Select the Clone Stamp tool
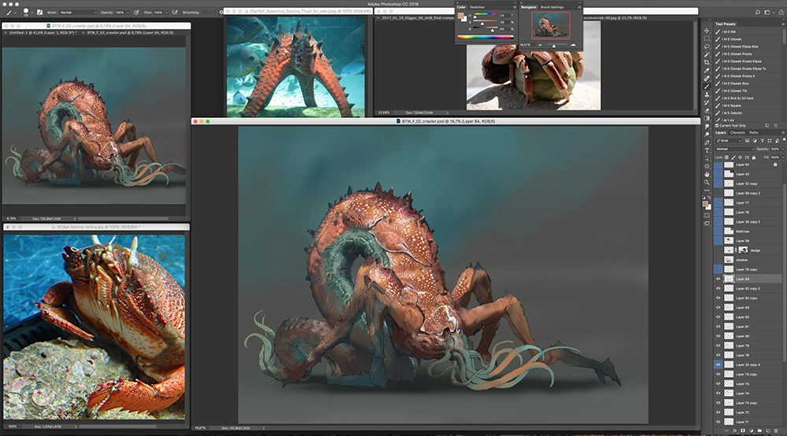 [x=707, y=94]
